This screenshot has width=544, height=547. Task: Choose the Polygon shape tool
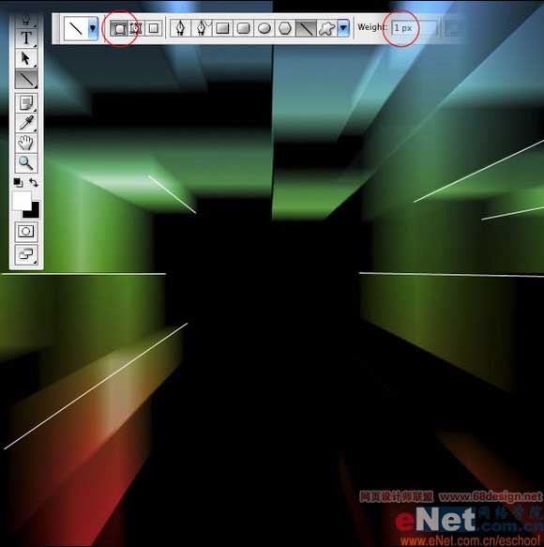[x=285, y=28]
